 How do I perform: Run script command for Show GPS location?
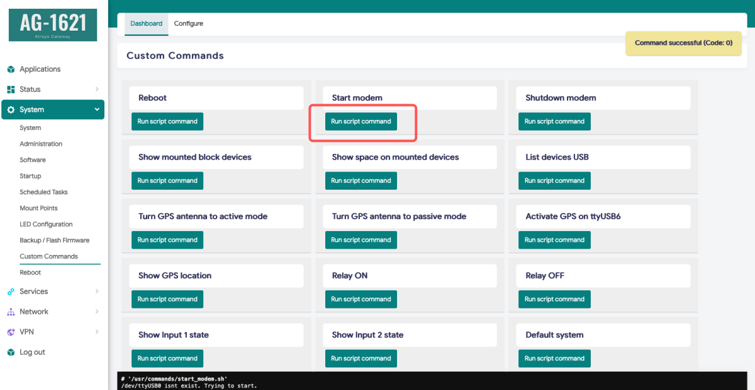pos(167,299)
